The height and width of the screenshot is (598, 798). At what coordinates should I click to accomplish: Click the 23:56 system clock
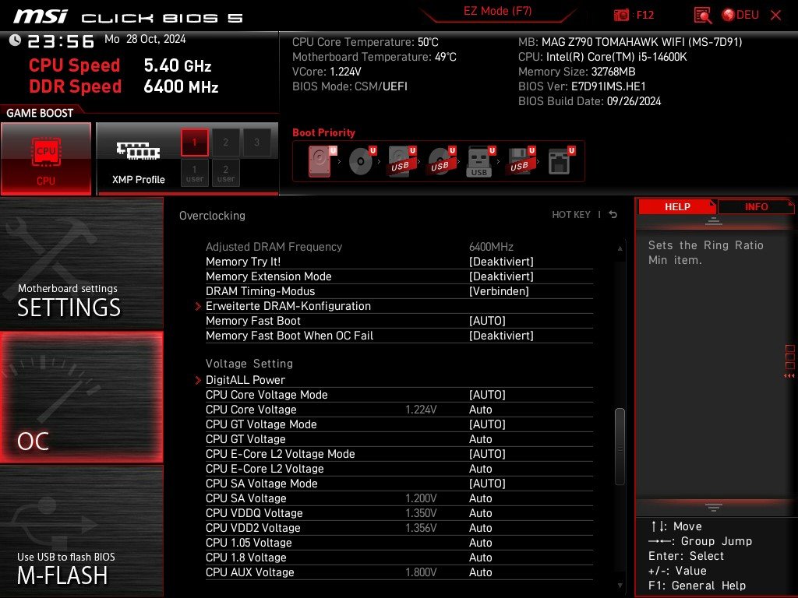click(x=61, y=40)
